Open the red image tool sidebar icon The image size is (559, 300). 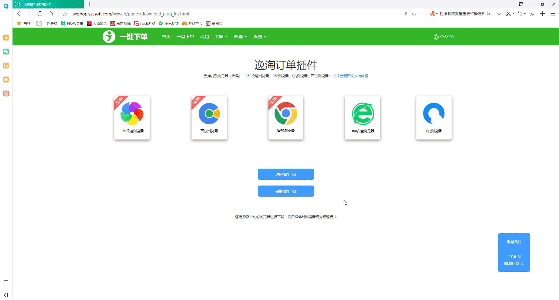[6, 93]
